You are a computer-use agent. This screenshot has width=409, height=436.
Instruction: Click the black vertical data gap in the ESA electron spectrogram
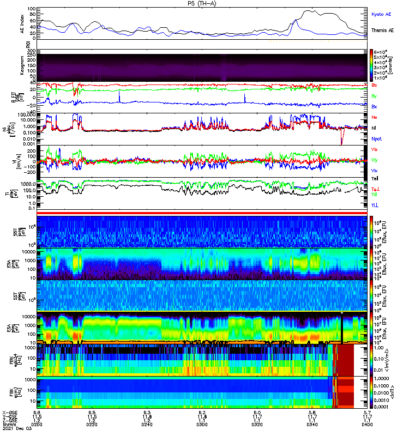[342, 328]
